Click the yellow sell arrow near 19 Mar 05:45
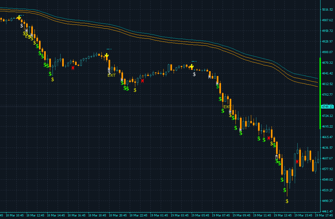This screenshot has height=219, width=335. [192, 67]
